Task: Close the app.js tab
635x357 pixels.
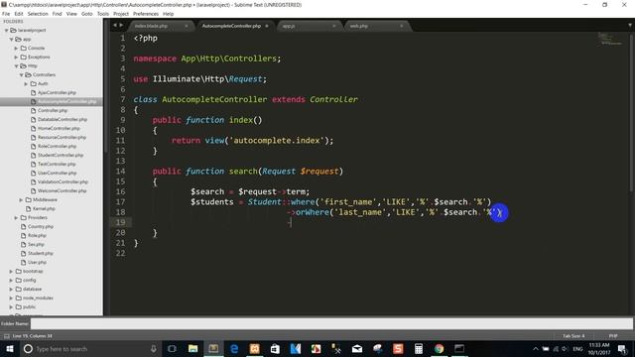Action: (x=334, y=26)
